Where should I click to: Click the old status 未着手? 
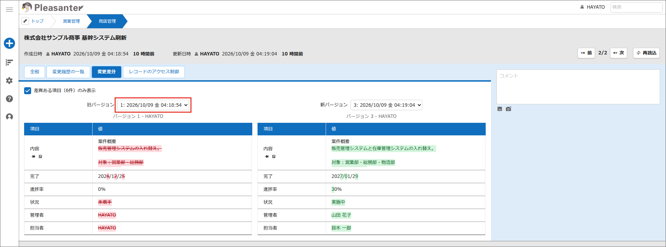pos(105,202)
